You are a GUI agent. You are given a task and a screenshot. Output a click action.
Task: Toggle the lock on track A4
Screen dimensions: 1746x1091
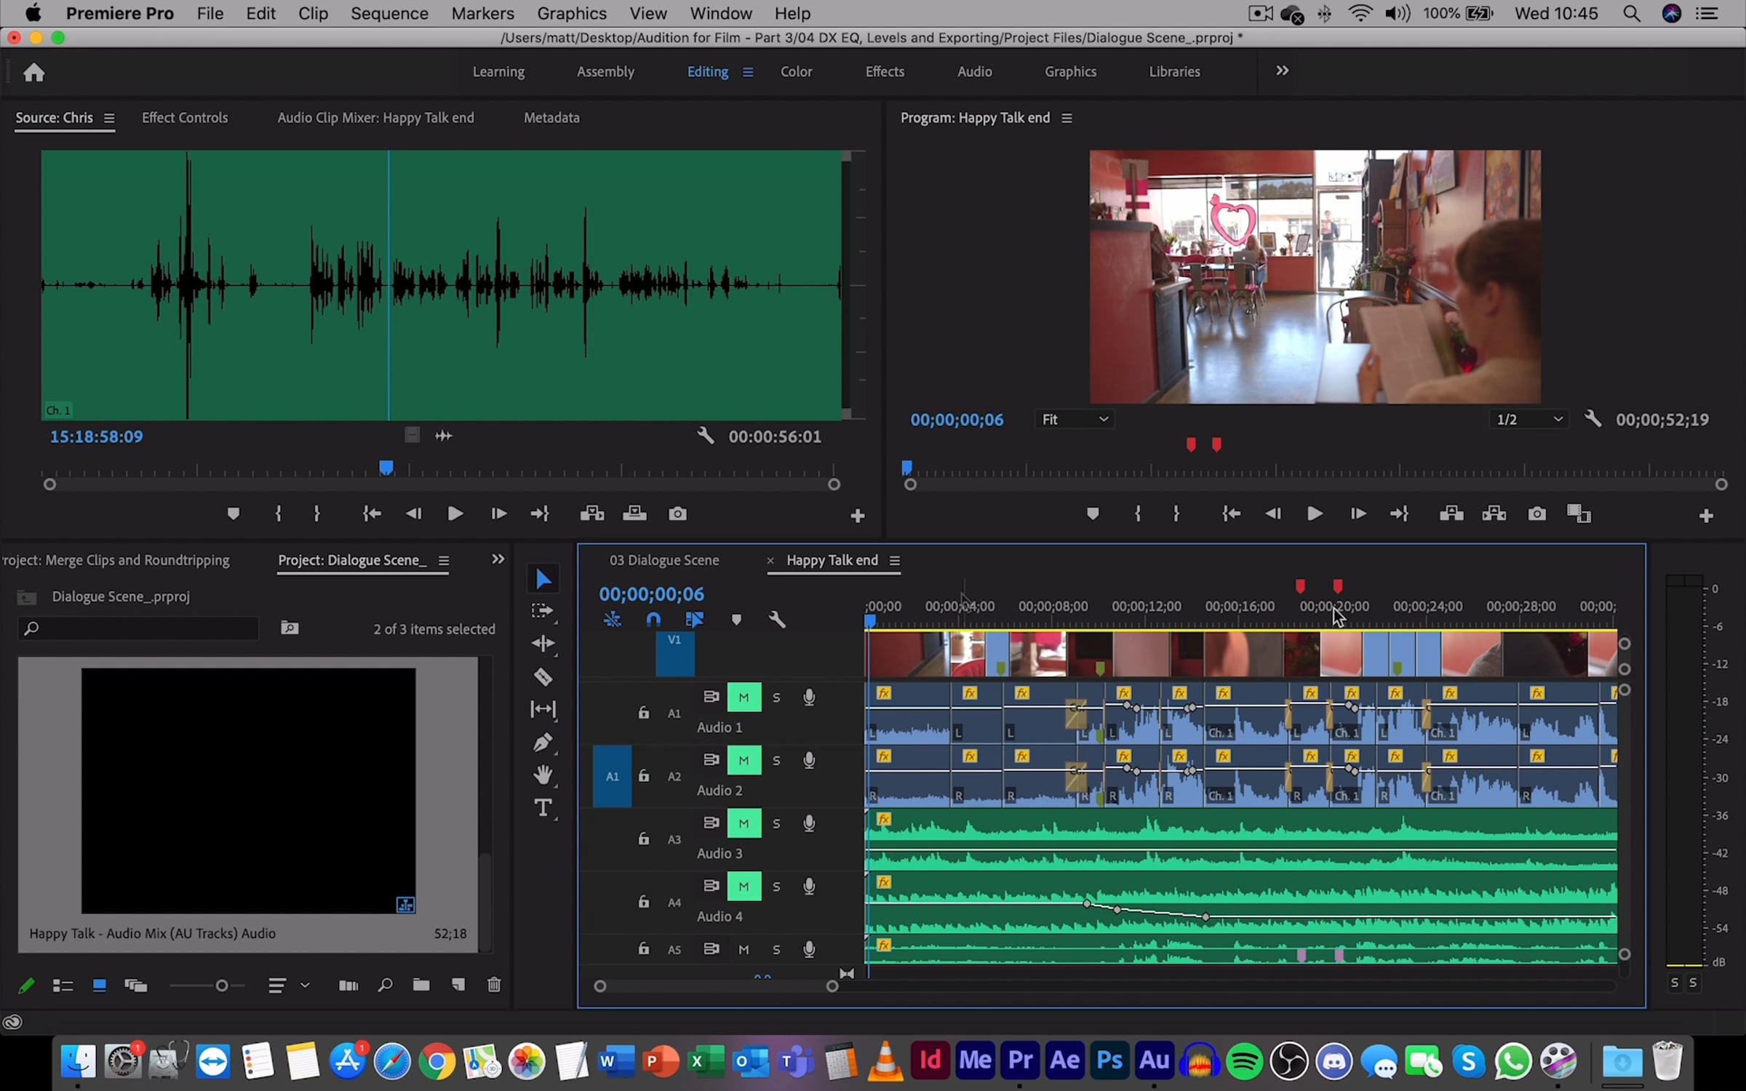(643, 902)
